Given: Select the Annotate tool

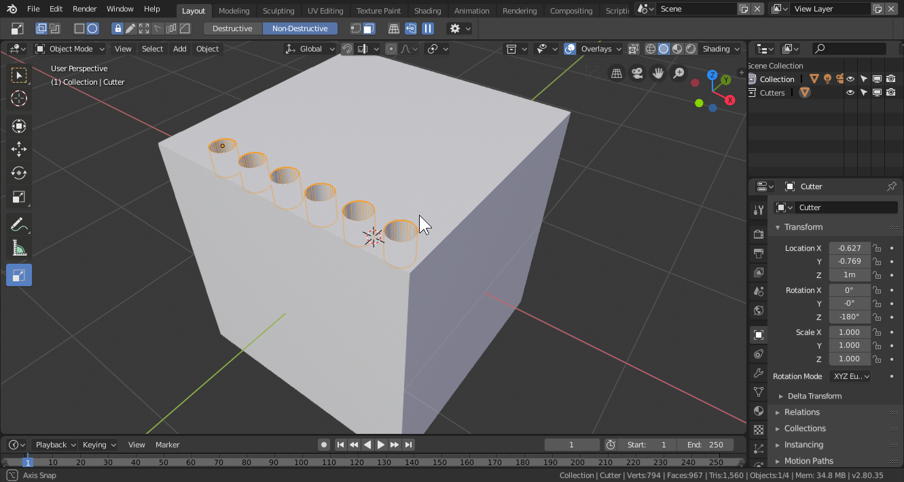Looking at the screenshot, I should [x=19, y=224].
